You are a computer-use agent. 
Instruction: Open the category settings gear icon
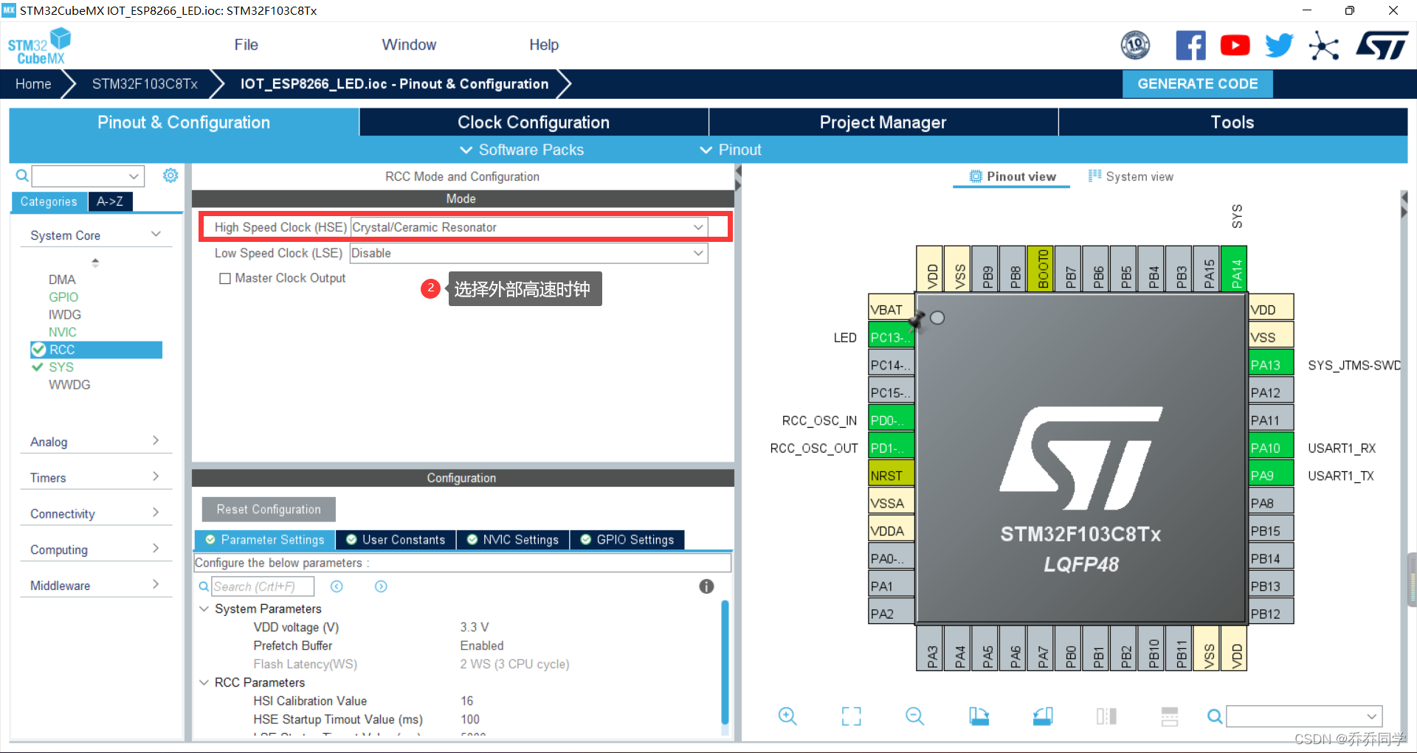click(170, 176)
